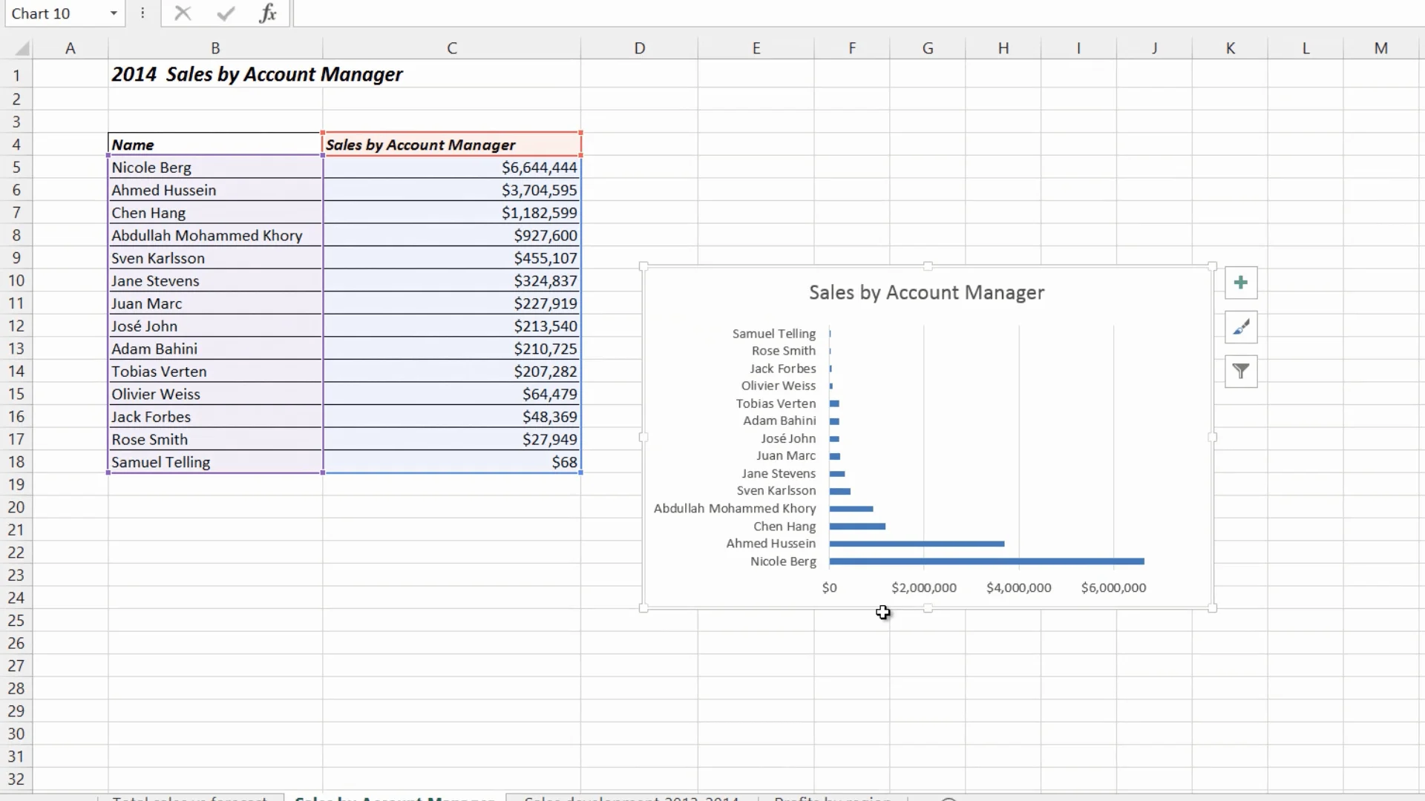Click the three-dot handle beside Name Box
Image resolution: width=1425 pixels, height=801 pixels.
point(142,13)
